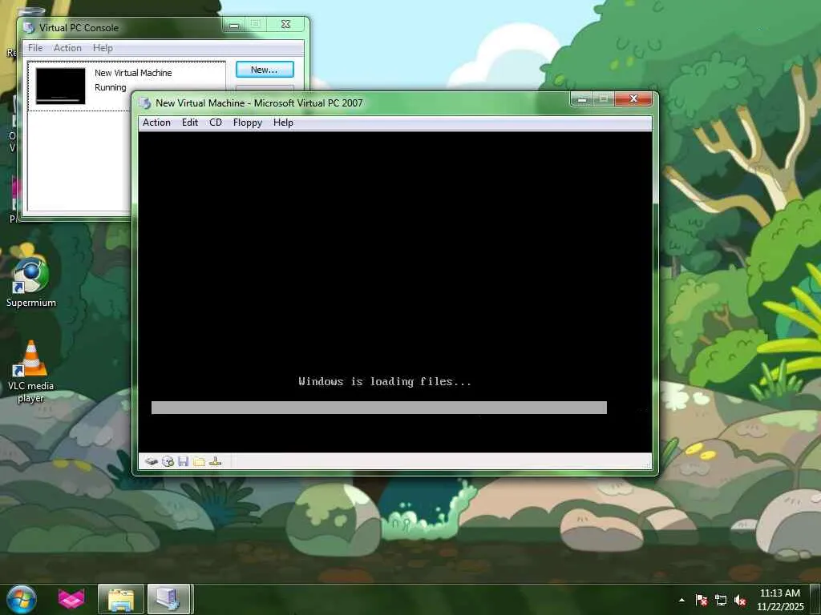This screenshot has height=615, width=821.
Task: Open the CD menu of the virtual machine
Action: tap(216, 123)
